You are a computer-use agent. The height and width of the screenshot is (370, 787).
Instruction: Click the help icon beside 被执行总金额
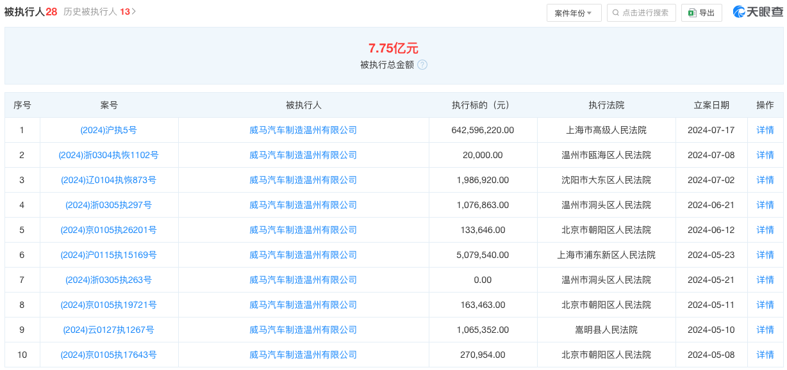[422, 65]
